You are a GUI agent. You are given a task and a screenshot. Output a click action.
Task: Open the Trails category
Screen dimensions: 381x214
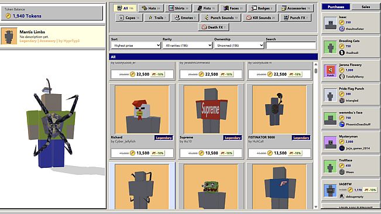[x=157, y=18]
